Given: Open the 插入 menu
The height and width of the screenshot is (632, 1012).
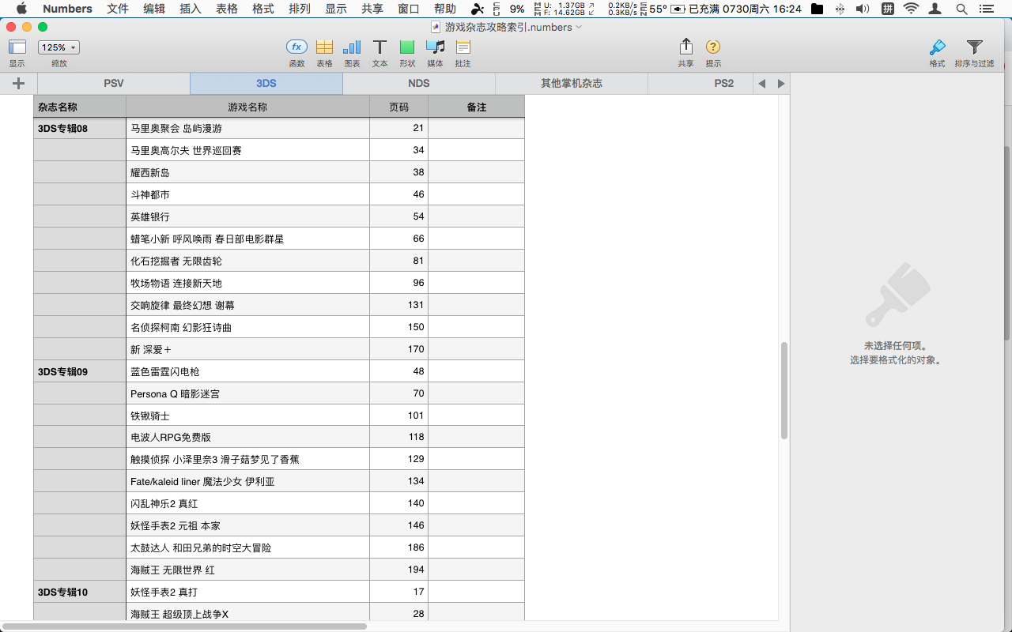Looking at the screenshot, I should (191, 9).
